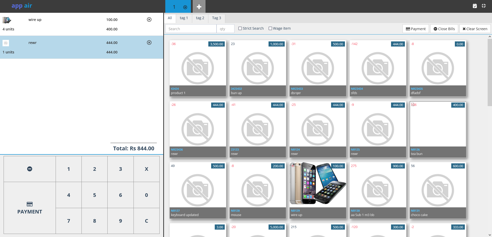Image resolution: width=492 pixels, height=237 pixels.
Task: Switch to the tag 2 tab
Action: pos(200,18)
